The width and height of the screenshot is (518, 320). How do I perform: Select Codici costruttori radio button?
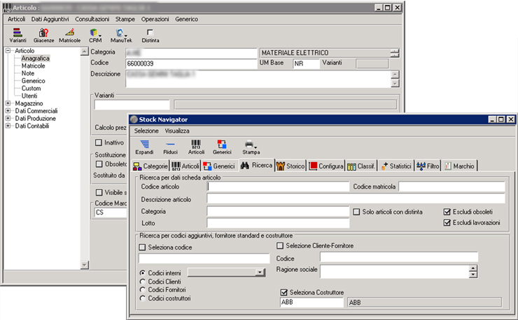(x=142, y=298)
